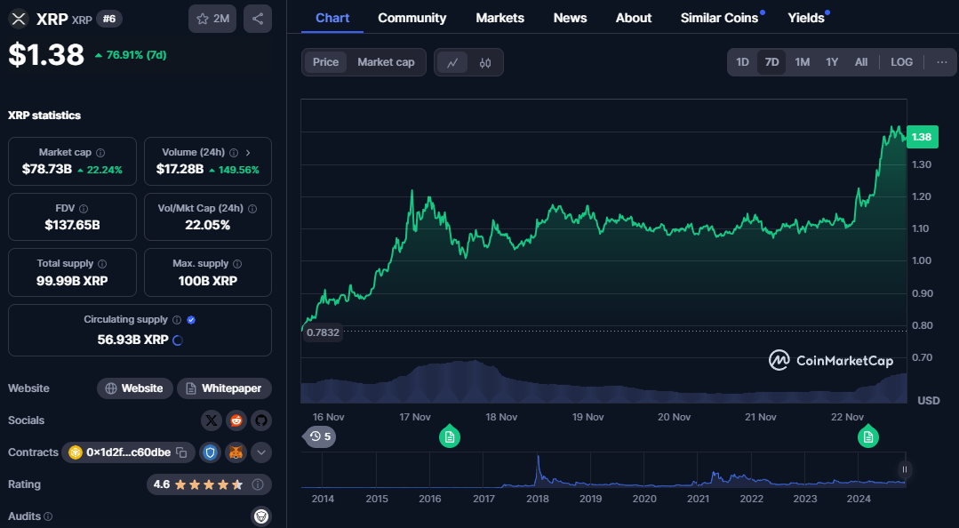Screen dimensions: 959x528
Task: Set chart range to 1Y
Action: click(x=832, y=62)
